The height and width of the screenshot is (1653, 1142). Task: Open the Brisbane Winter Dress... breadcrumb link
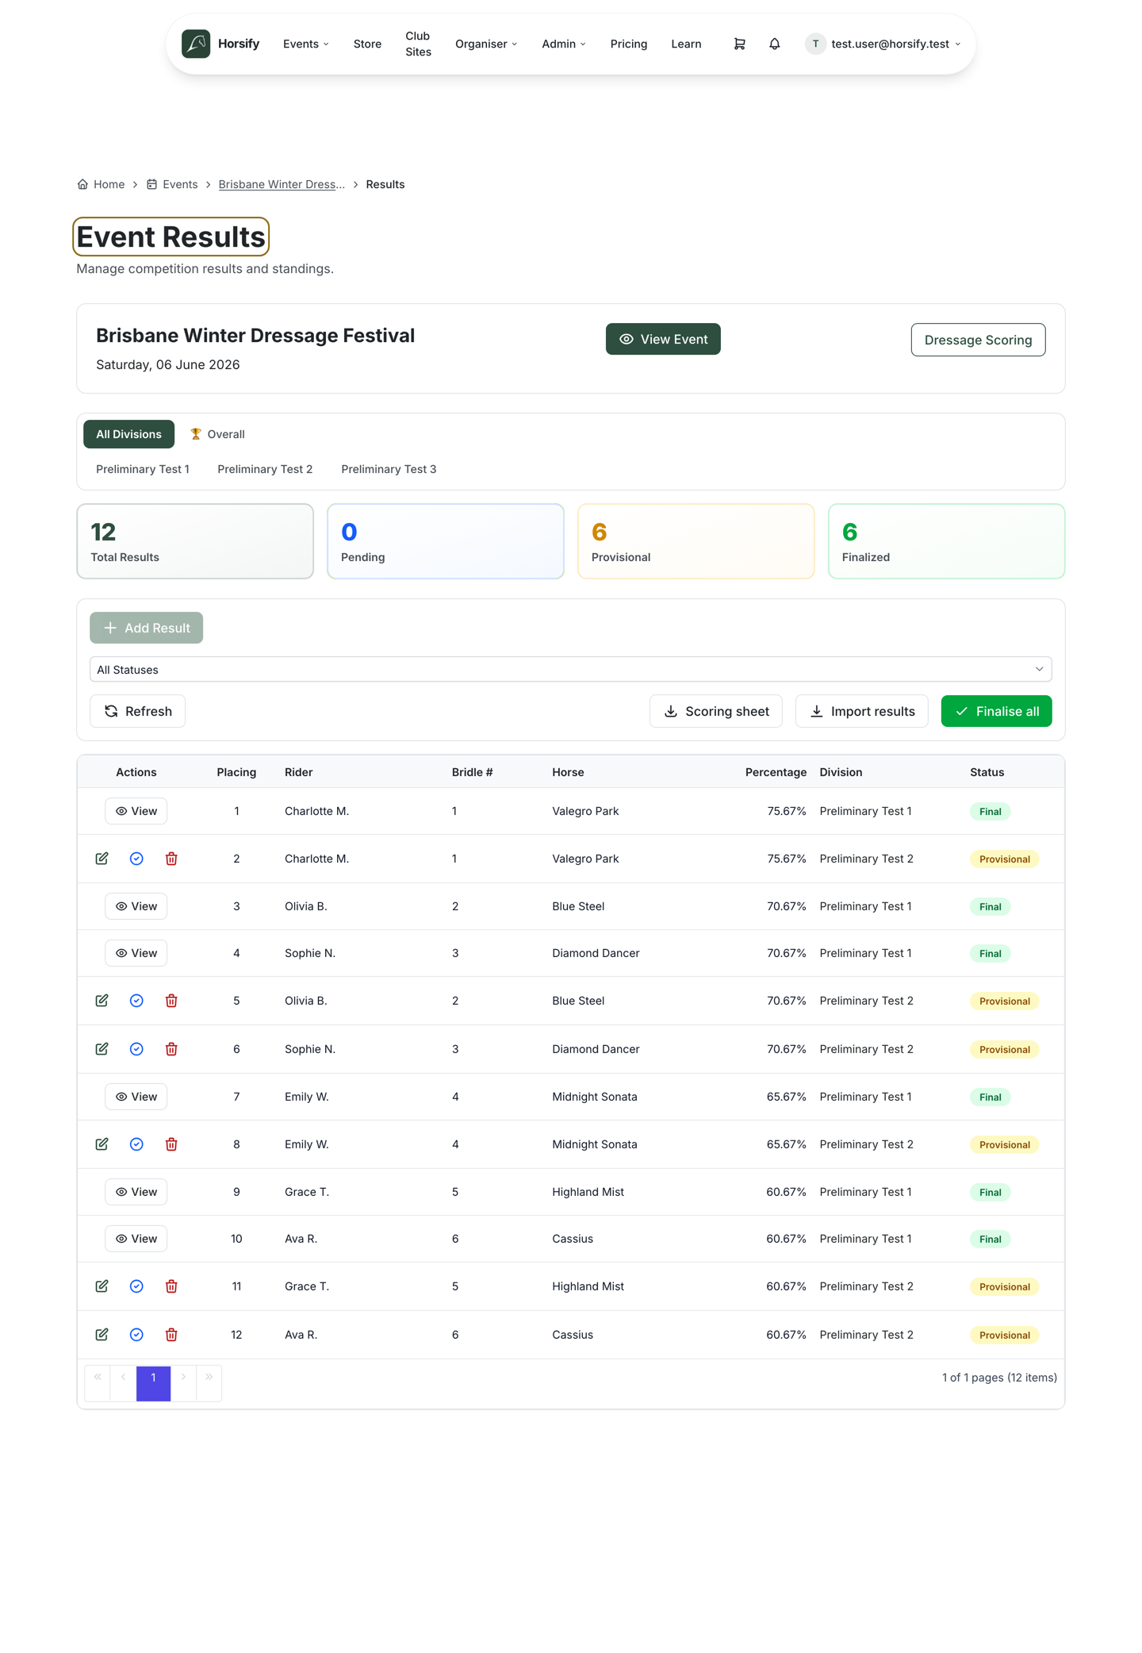[x=282, y=184]
